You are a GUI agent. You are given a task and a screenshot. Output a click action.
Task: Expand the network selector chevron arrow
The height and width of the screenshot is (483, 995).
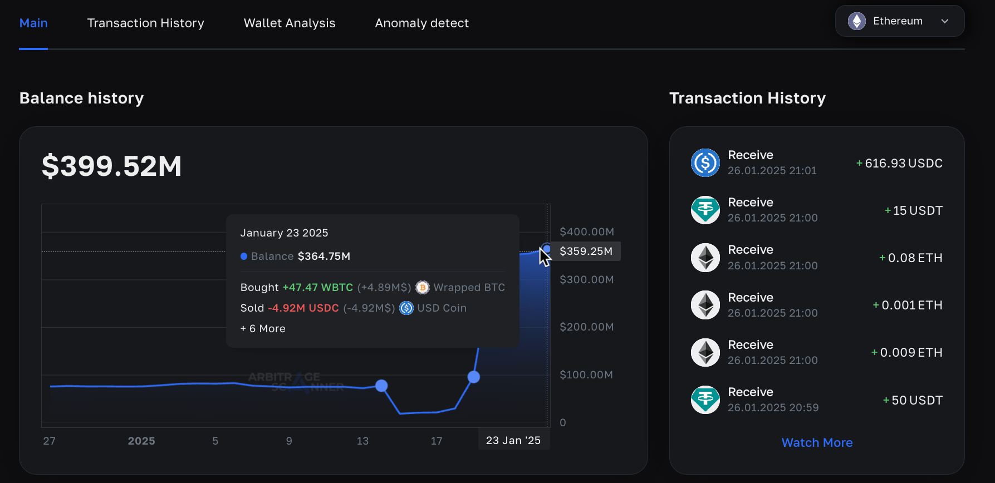tap(945, 21)
